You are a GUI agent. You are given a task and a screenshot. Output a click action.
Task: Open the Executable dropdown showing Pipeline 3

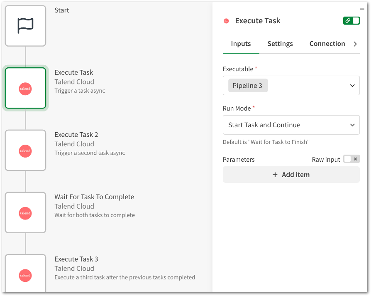pyautogui.click(x=353, y=85)
